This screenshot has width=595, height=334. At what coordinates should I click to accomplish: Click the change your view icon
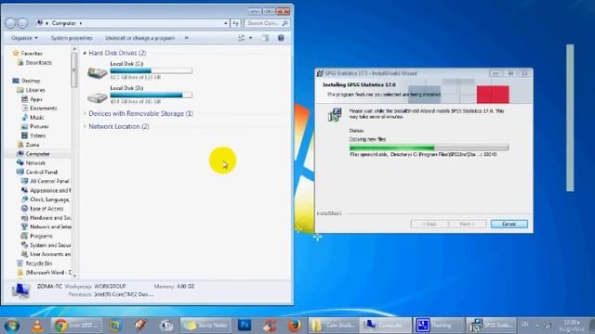242,38
